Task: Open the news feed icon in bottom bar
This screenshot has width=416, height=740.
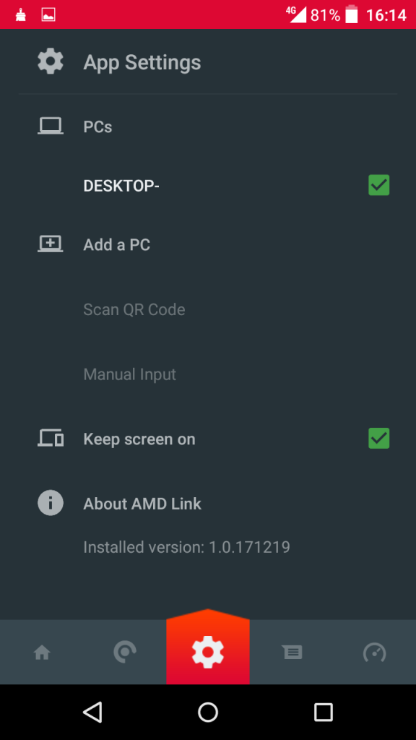Action: point(292,652)
